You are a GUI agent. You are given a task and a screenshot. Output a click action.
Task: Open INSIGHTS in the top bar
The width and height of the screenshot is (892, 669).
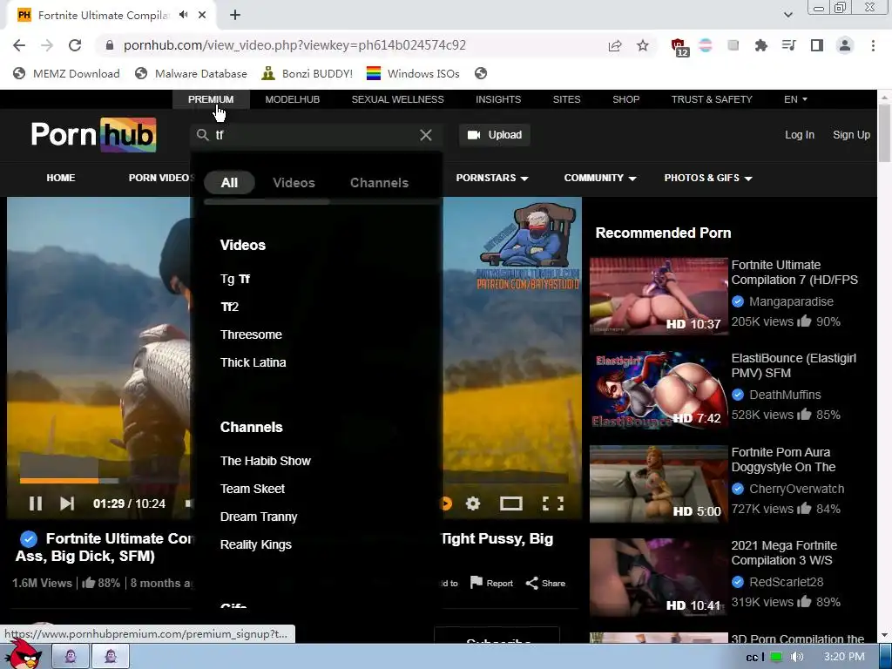498,99
